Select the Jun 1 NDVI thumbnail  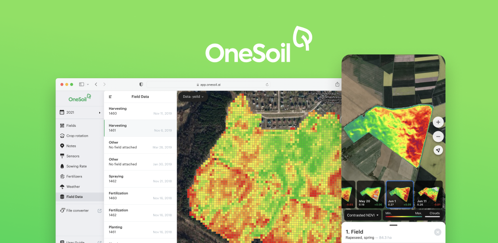coord(400,194)
